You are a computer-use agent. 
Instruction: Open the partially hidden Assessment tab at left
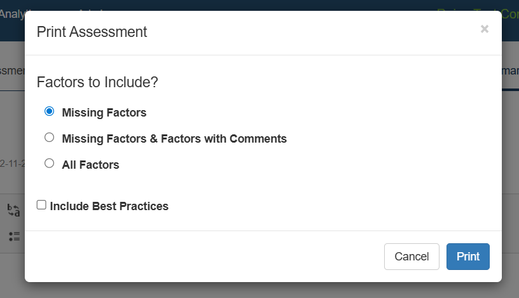click(11, 71)
